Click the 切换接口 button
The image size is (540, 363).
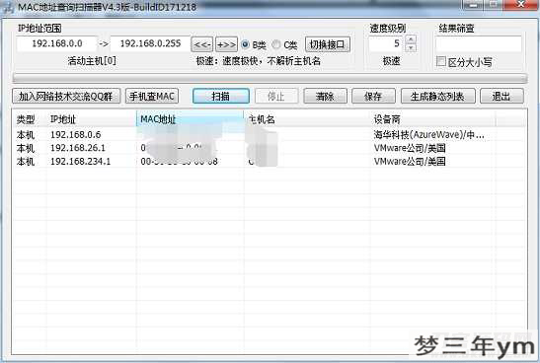tap(328, 44)
